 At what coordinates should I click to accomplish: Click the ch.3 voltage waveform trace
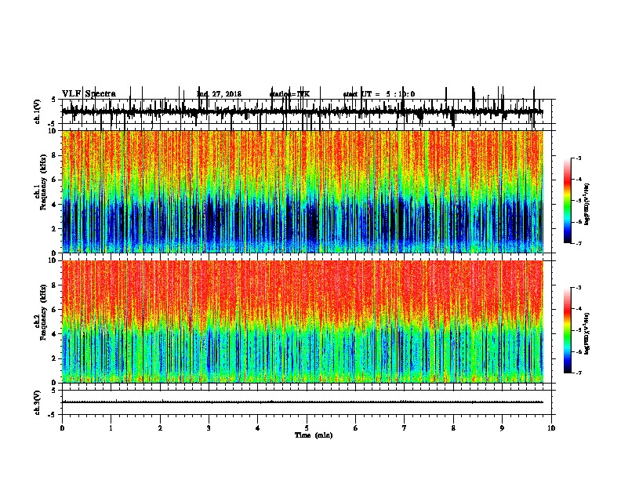303,402
